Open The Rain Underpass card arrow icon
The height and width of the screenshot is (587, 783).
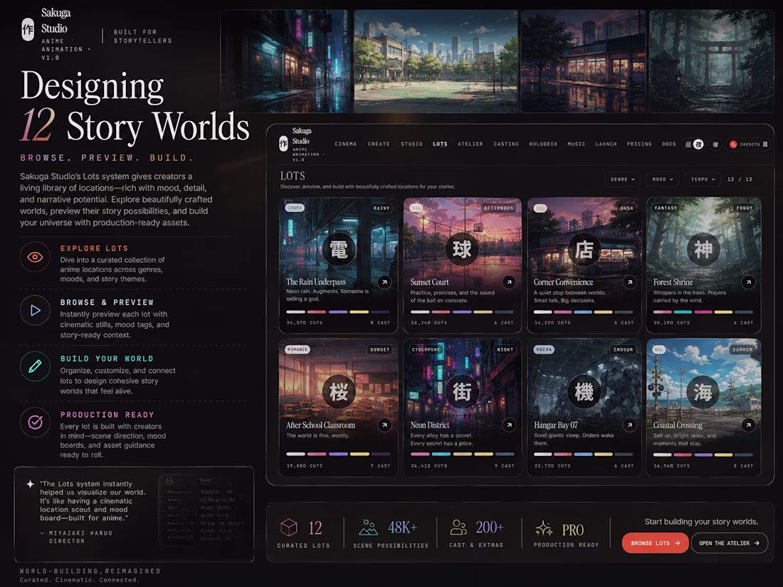coord(384,282)
